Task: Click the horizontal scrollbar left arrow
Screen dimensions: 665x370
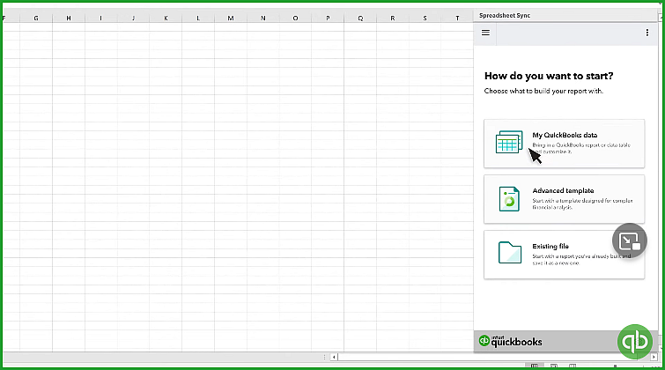Action: [x=333, y=358]
